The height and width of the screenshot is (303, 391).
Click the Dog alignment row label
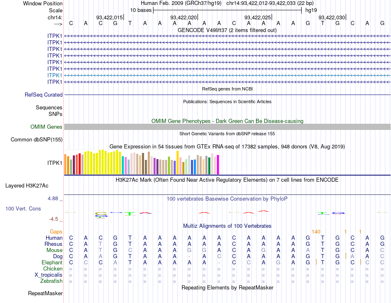[58, 257]
